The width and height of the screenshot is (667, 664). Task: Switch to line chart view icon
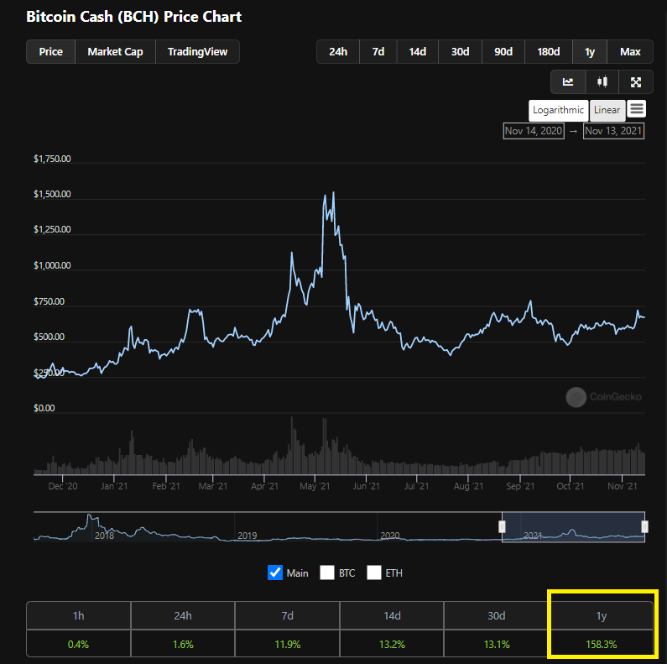point(568,81)
